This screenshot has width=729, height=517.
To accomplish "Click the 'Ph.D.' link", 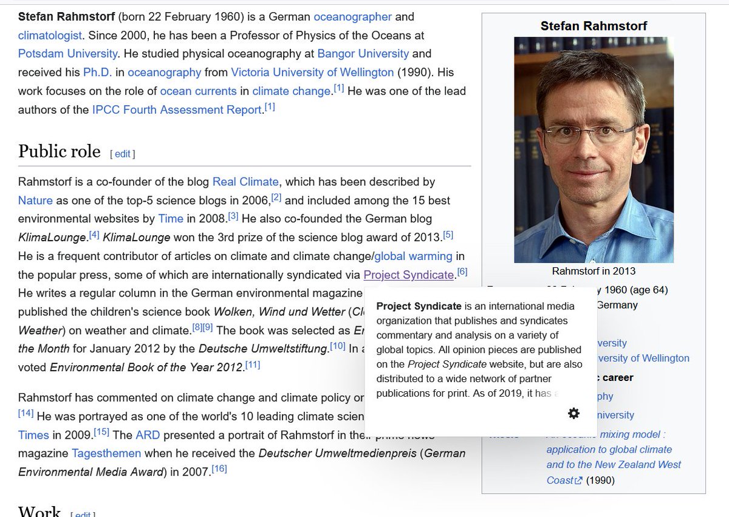I will click(97, 72).
